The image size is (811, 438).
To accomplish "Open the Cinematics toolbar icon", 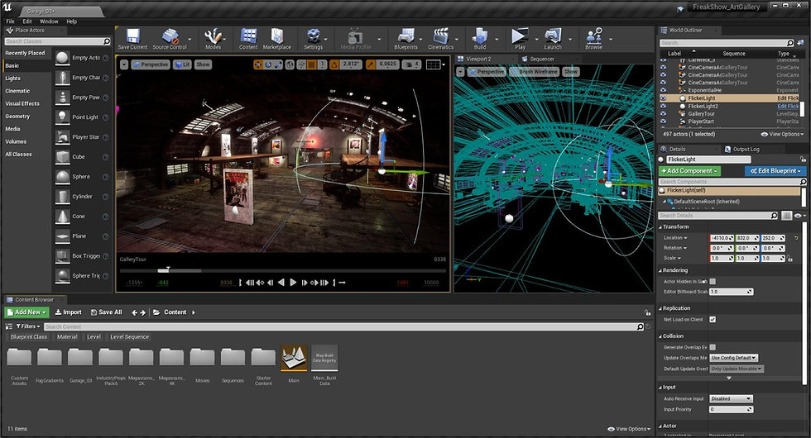I will [x=440, y=39].
